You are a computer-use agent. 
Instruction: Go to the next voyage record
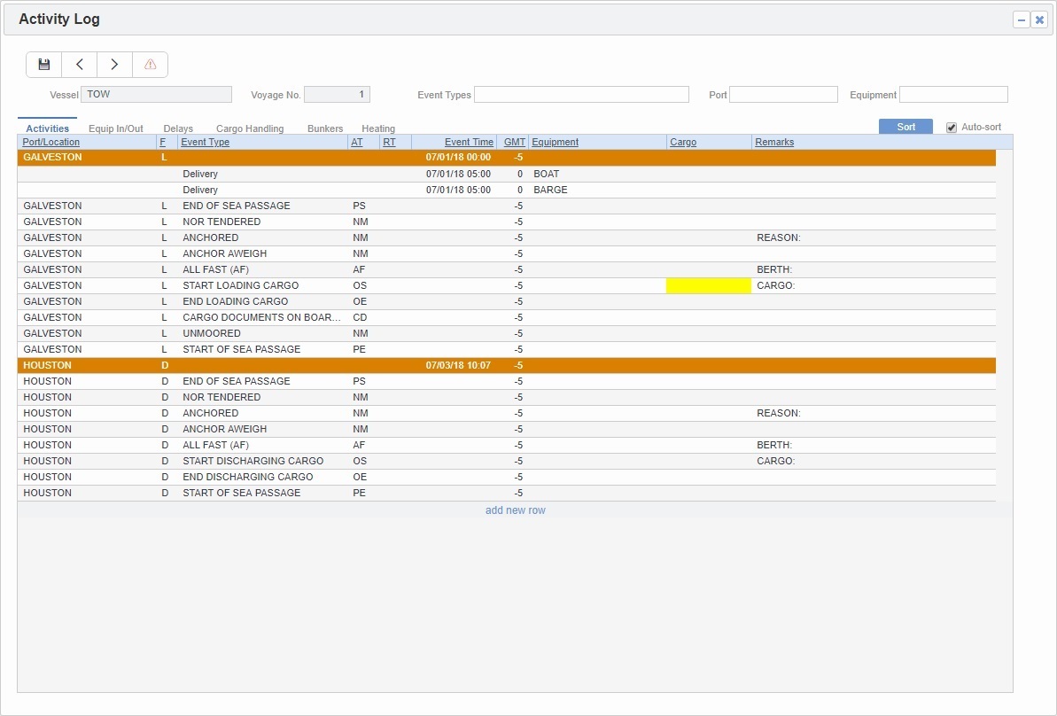tap(114, 64)
